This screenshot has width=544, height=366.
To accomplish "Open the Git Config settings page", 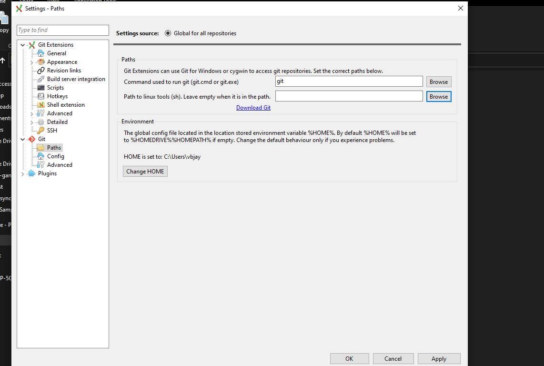I will click(56, 156).
